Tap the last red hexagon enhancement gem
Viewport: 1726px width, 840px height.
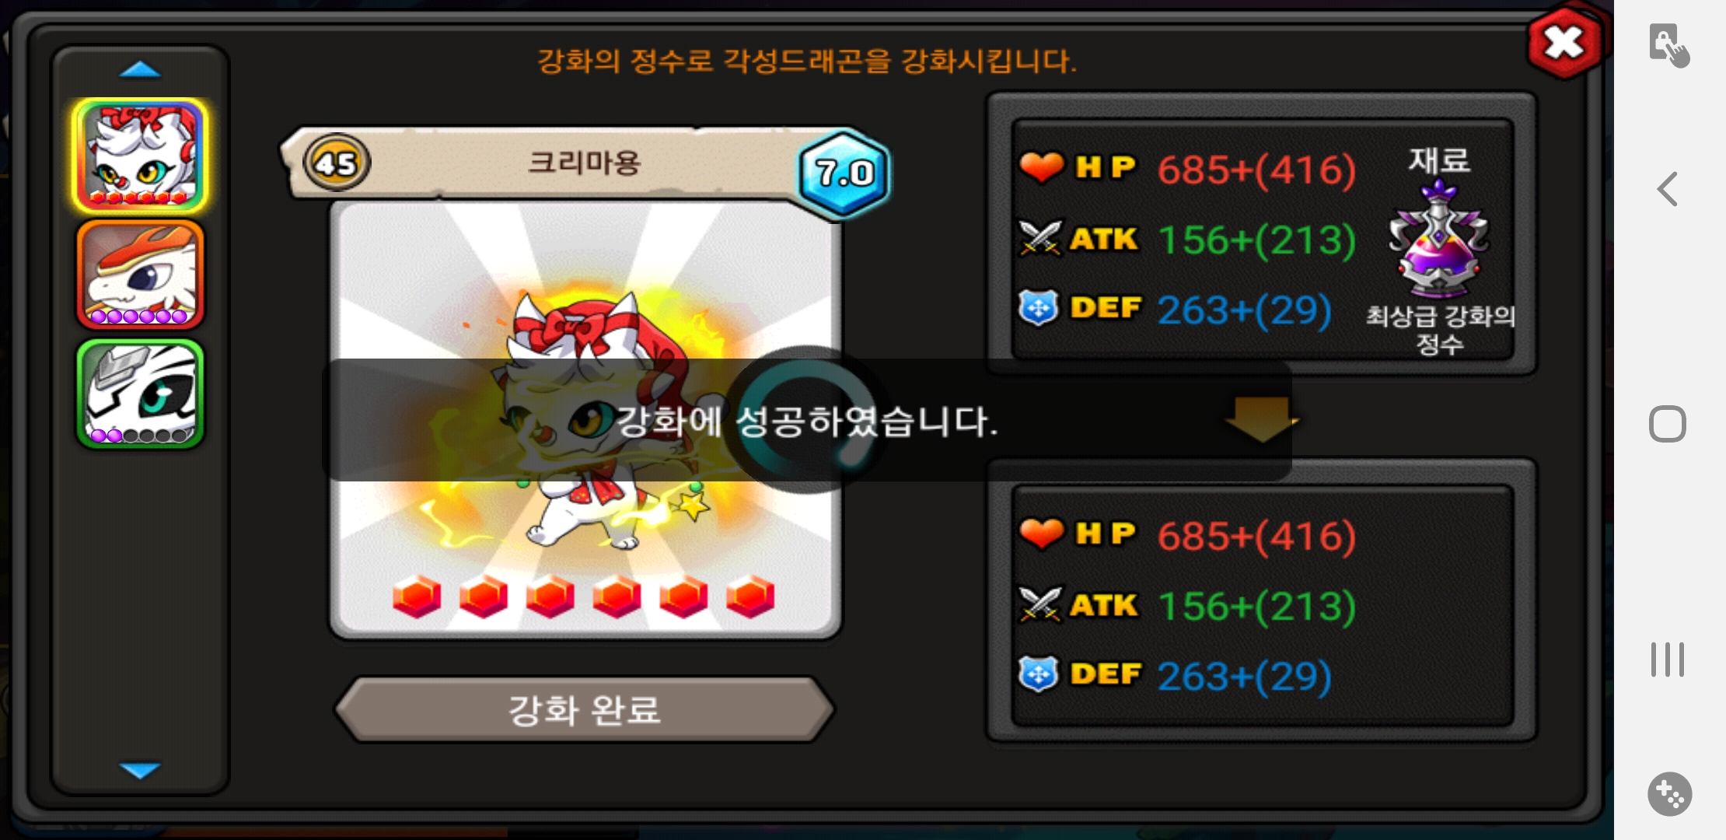(750, 597)
